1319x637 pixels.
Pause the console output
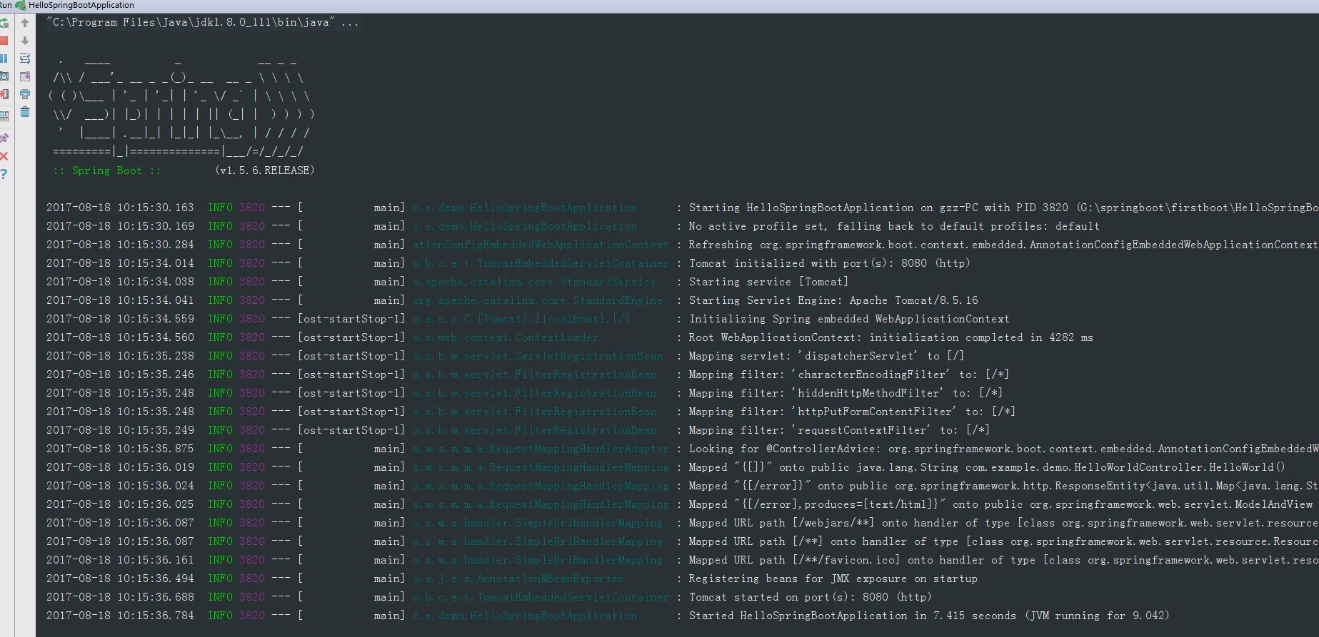point(4,58)
